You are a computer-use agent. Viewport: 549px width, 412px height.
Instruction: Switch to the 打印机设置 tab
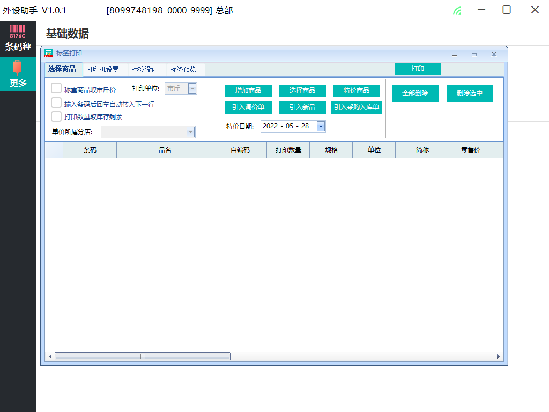click(x=103, y=69)
